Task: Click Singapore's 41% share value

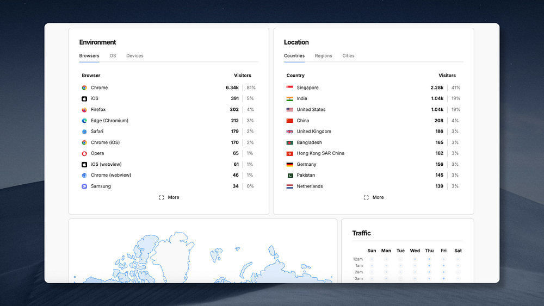Action: [456, 88]
